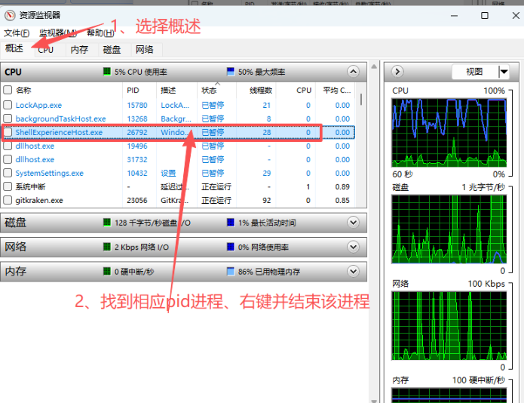Collapse the CPU section with chevron
Image resolution: width=524 pixels, height=403 pixels.
[353, 72]
